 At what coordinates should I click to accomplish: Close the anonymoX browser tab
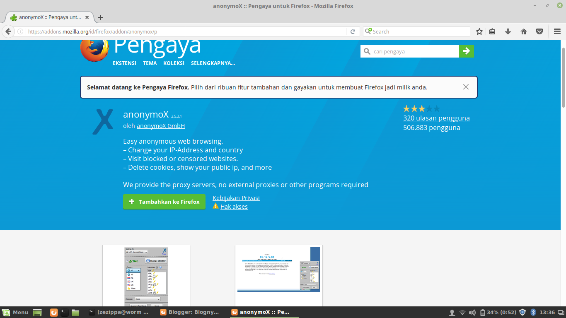click(x=87, y=17)
